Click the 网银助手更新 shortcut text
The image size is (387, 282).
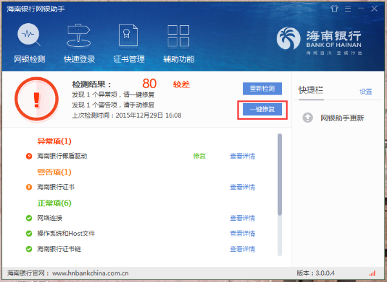[x=342, y=118]
